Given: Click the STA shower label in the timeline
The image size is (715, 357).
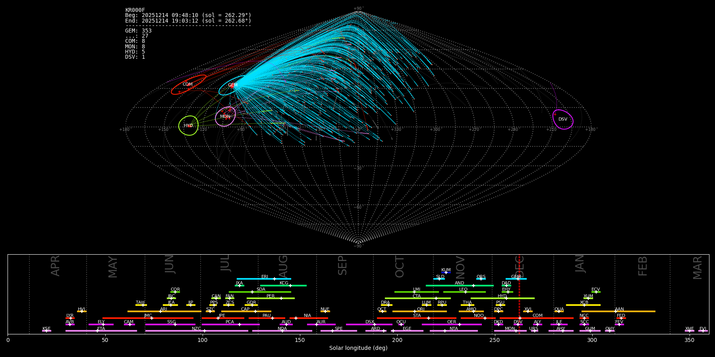Looking at the screenshot, I should coord(417,316).
